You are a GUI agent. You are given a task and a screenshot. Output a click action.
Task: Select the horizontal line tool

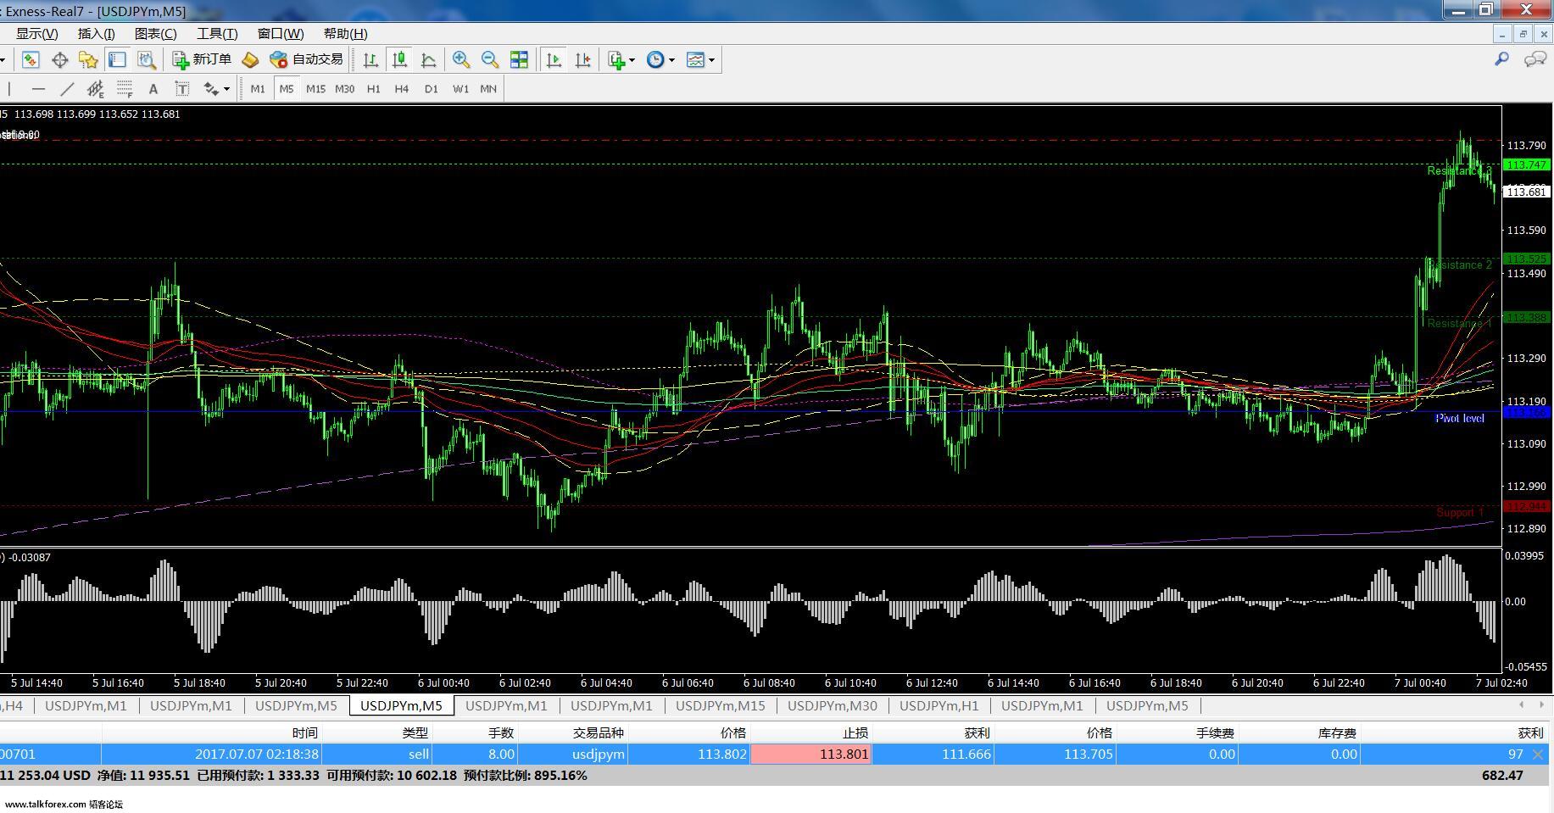tap(38, 88)
